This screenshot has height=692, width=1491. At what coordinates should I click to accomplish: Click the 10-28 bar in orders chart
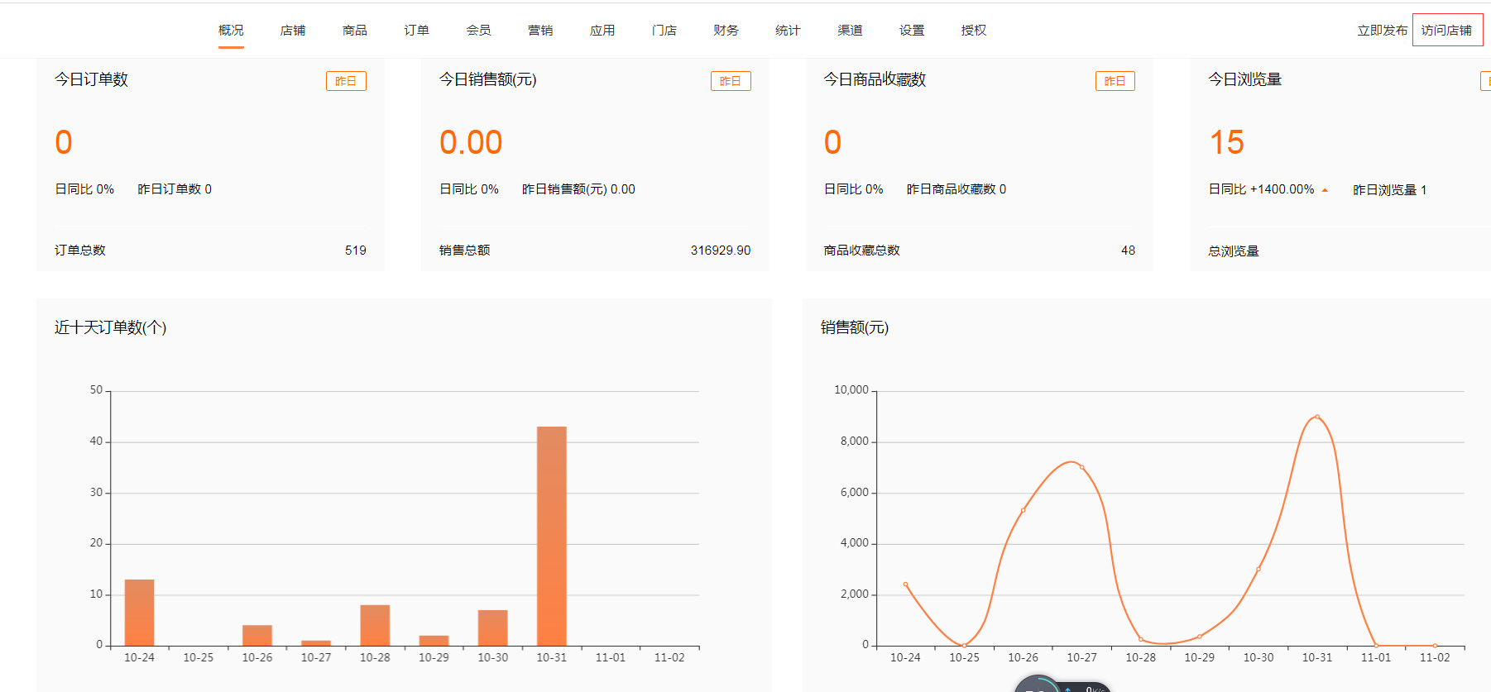[375, 625]
